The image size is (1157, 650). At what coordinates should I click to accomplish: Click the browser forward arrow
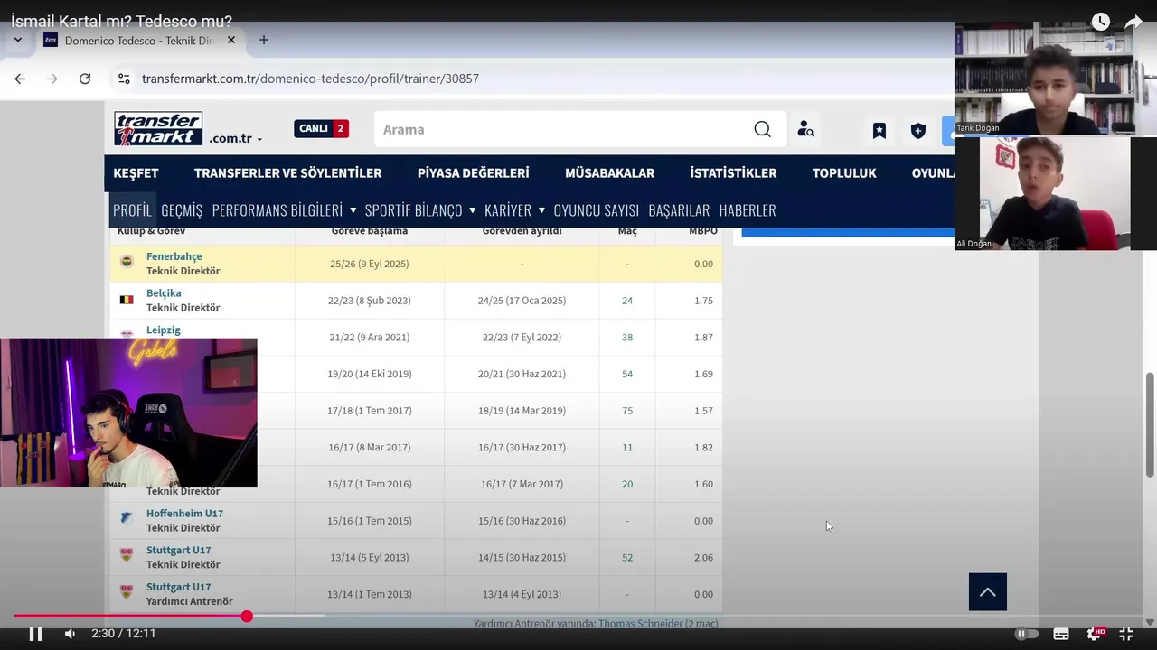pyautogui.click(x=52, y=79)
